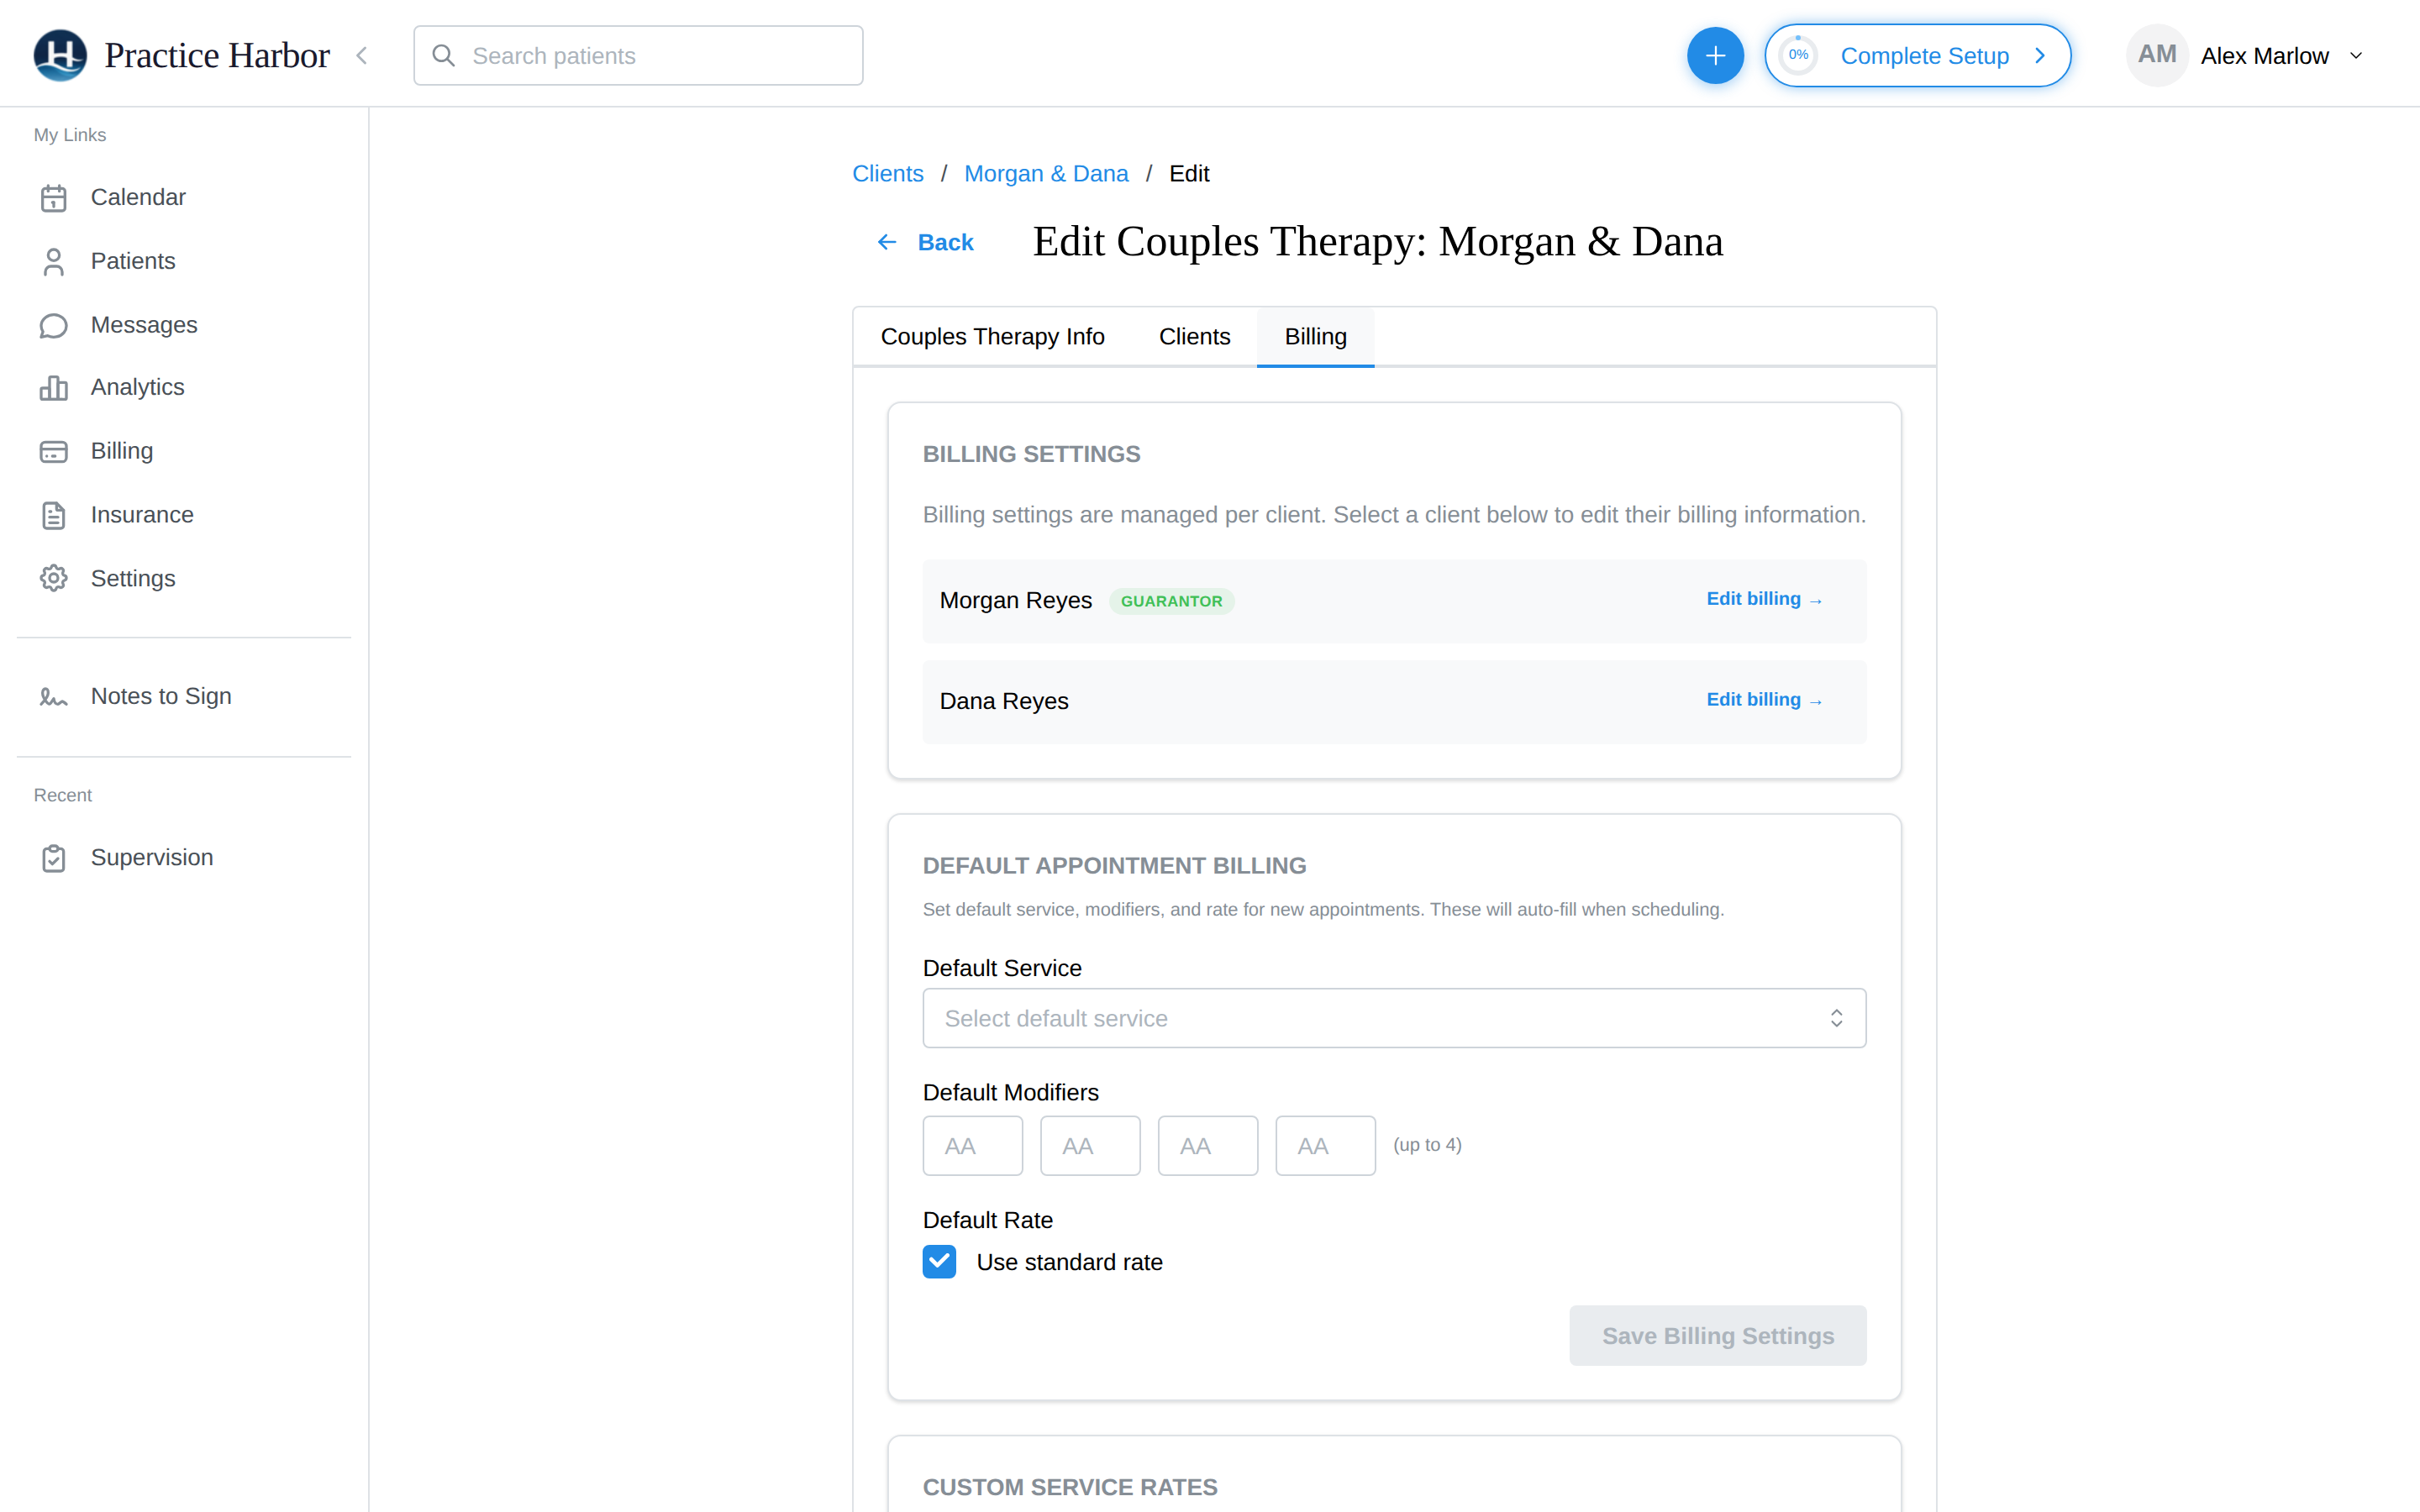2420x1512 pixels.
Task: Click Save Billing Settings button
Action: tap(1717, 1336)
